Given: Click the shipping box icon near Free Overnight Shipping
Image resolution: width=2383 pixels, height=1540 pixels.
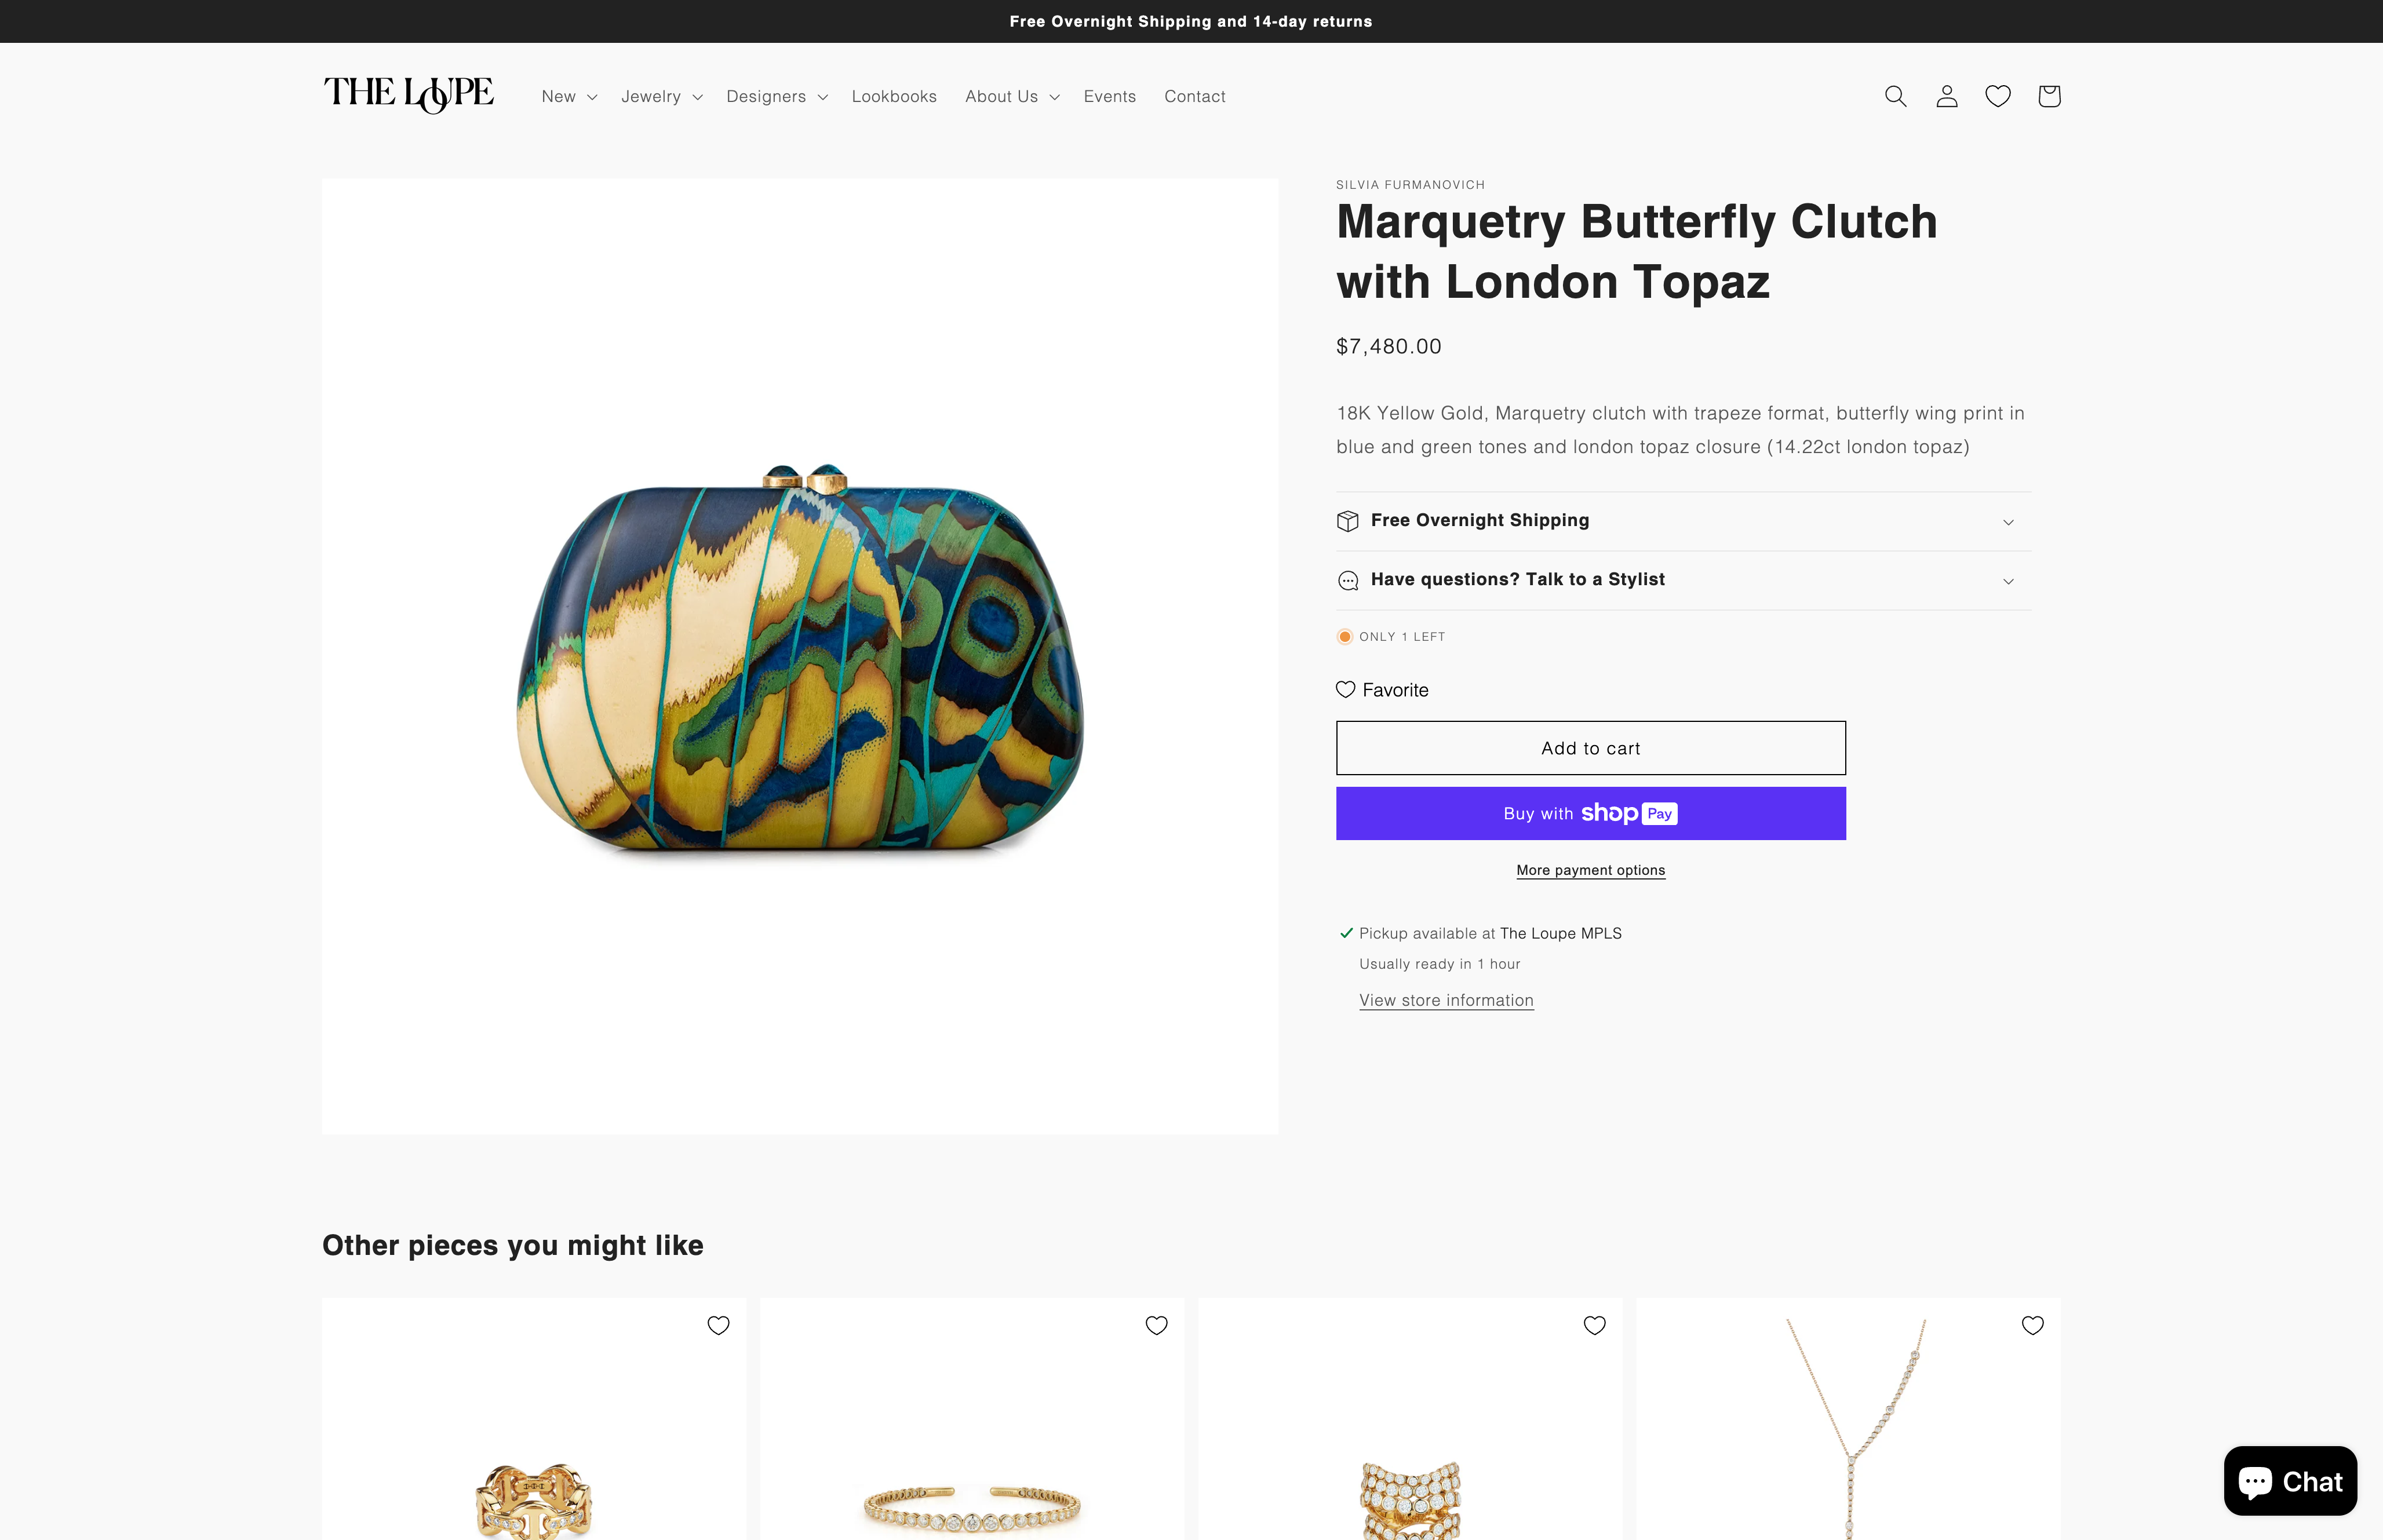Looking at the screenshot, I should pyautogui.click(x=1348, y=520).
